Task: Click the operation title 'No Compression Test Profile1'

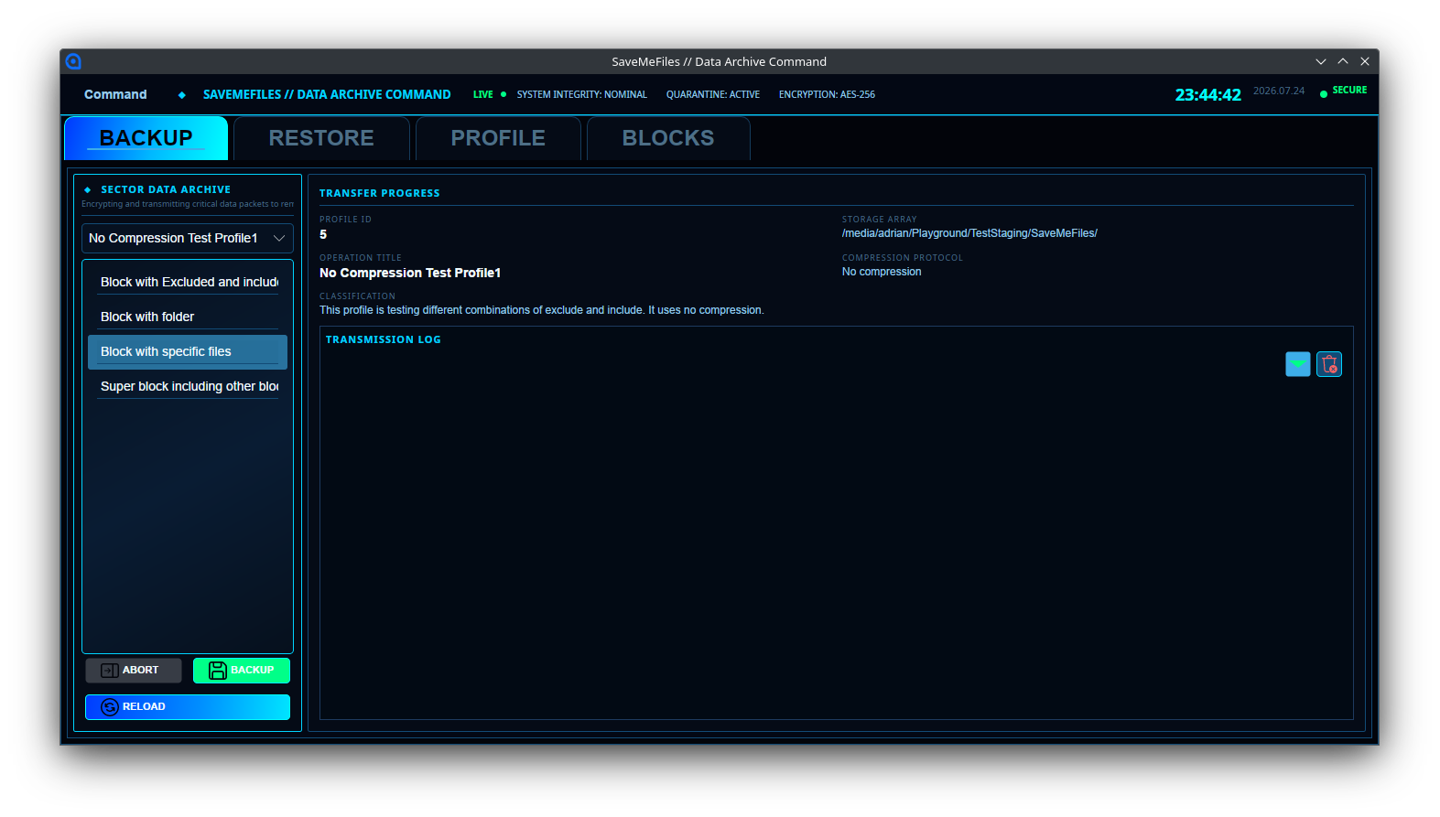Action: click(x=410, y=273)
